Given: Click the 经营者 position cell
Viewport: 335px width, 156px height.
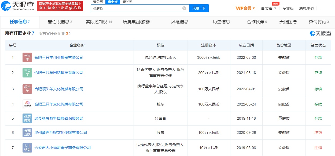Looking at the screenshot, I should coord(160,118).
